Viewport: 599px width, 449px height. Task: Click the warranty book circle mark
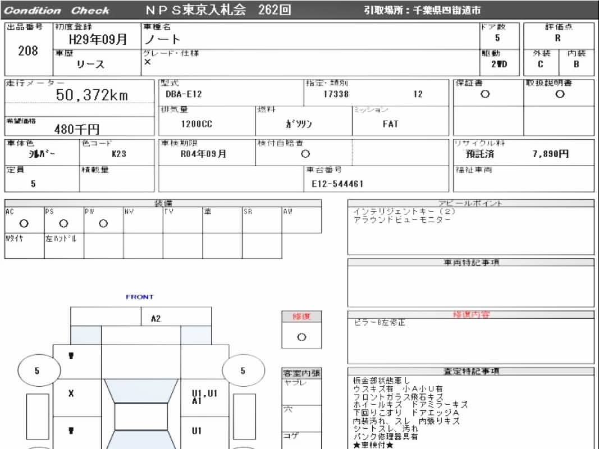coord(485,94)
